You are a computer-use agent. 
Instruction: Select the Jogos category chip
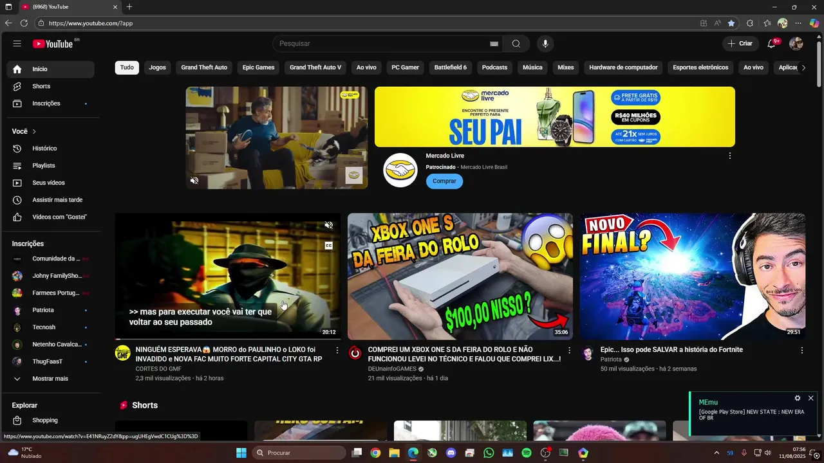coord(158,68)
